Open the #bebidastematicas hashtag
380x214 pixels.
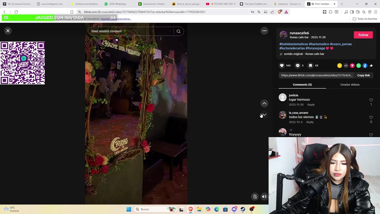[x=294, y=44]
